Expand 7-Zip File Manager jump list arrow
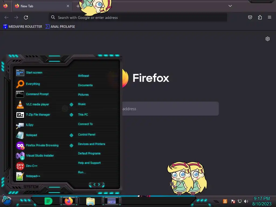276x207 pixels. click(x=71, y=115)
